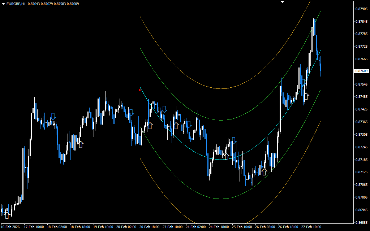Screen dimensions: 370x231
Task: Click the white up arrow near 16 Feb 2026
Action: tap(7, 215)
